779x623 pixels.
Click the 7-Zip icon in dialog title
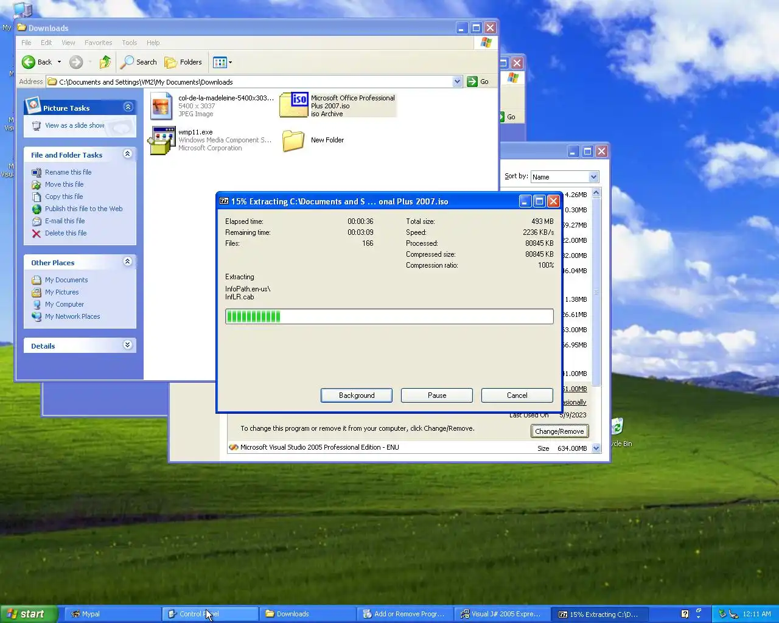point(224,201)
